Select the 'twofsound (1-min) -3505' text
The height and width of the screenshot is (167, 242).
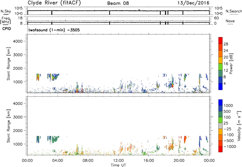(54, 30)
